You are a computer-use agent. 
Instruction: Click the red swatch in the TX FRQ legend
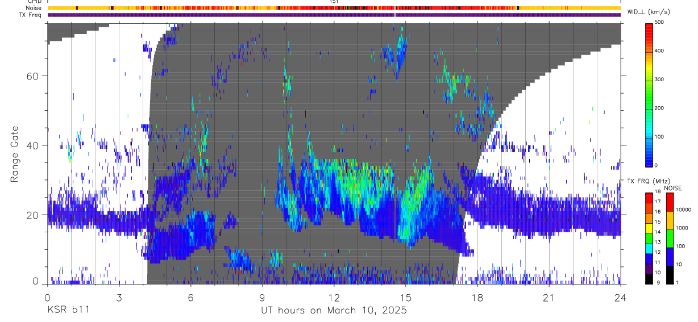point(649,197)
